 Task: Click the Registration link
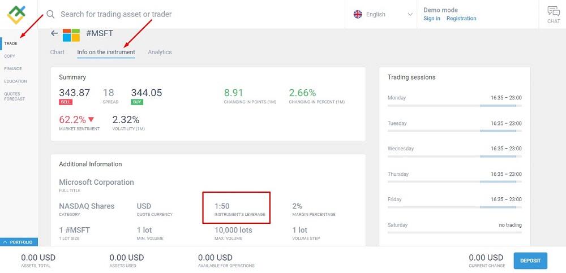[x=461, y=19]
